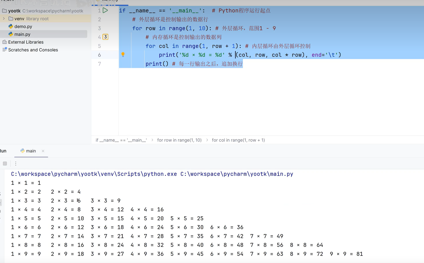Switch to the main run configuration tab
The image size is (424, 263).
(x=31, y=151)
